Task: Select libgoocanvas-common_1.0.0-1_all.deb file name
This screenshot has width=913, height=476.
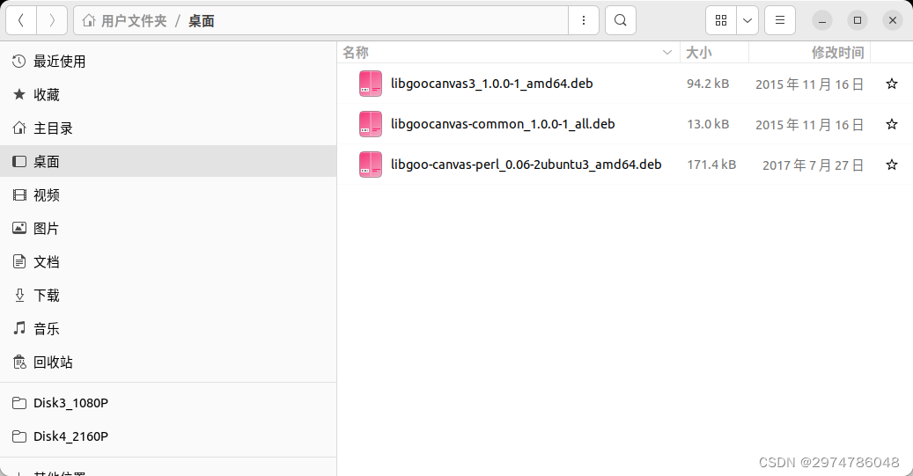Action: point(503,124)
